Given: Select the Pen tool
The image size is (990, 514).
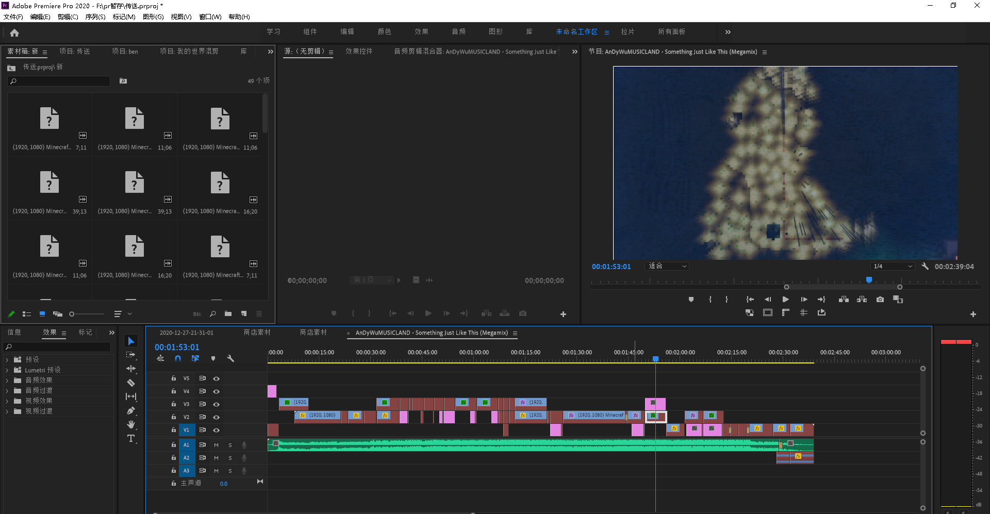Looking at the screenshot, I should point(131,410).
